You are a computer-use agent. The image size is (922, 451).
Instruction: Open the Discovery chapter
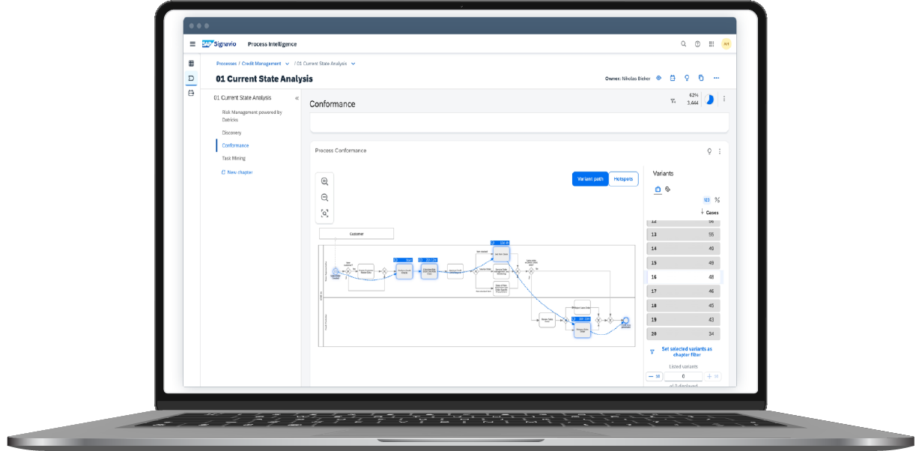tap(232, 133)
